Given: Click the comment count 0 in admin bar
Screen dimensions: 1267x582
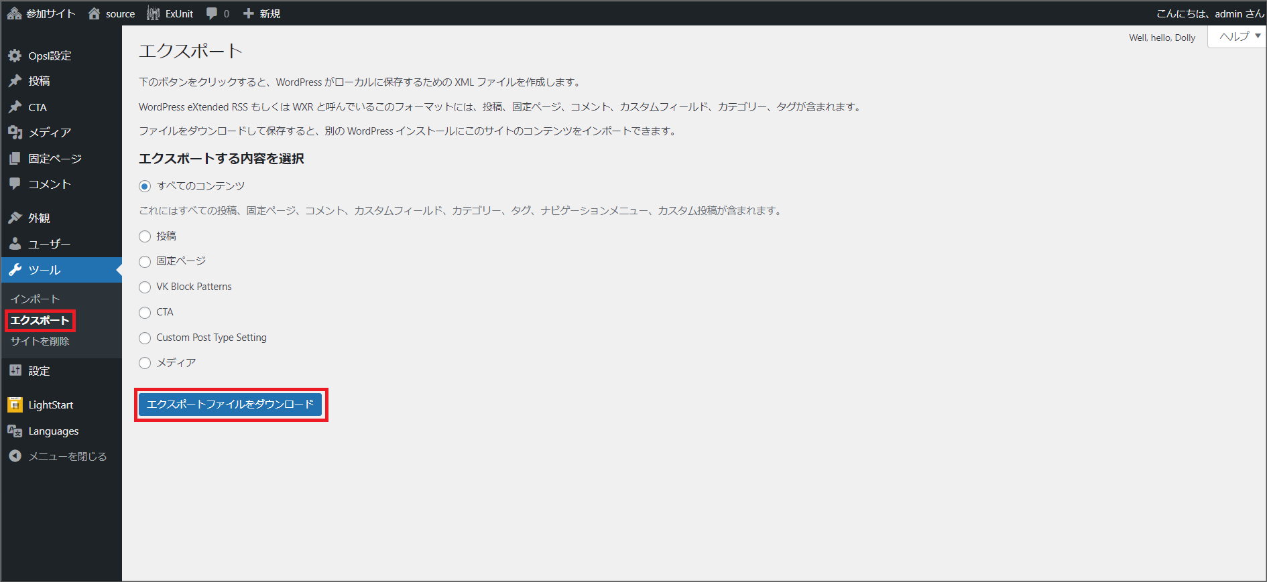Looking at the screenshot, I should pyautogui.click(x=227, y=13).
